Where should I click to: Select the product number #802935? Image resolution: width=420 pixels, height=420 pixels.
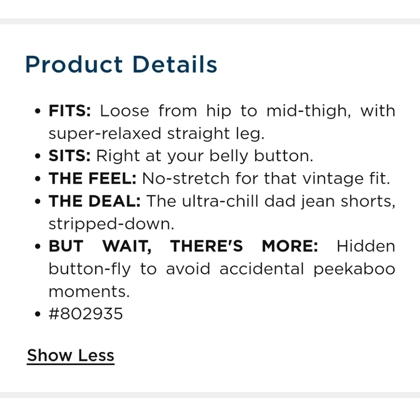pyautogui.click(x=86, y=314)
